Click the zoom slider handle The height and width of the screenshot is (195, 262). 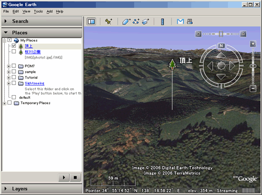pos(253,66)
